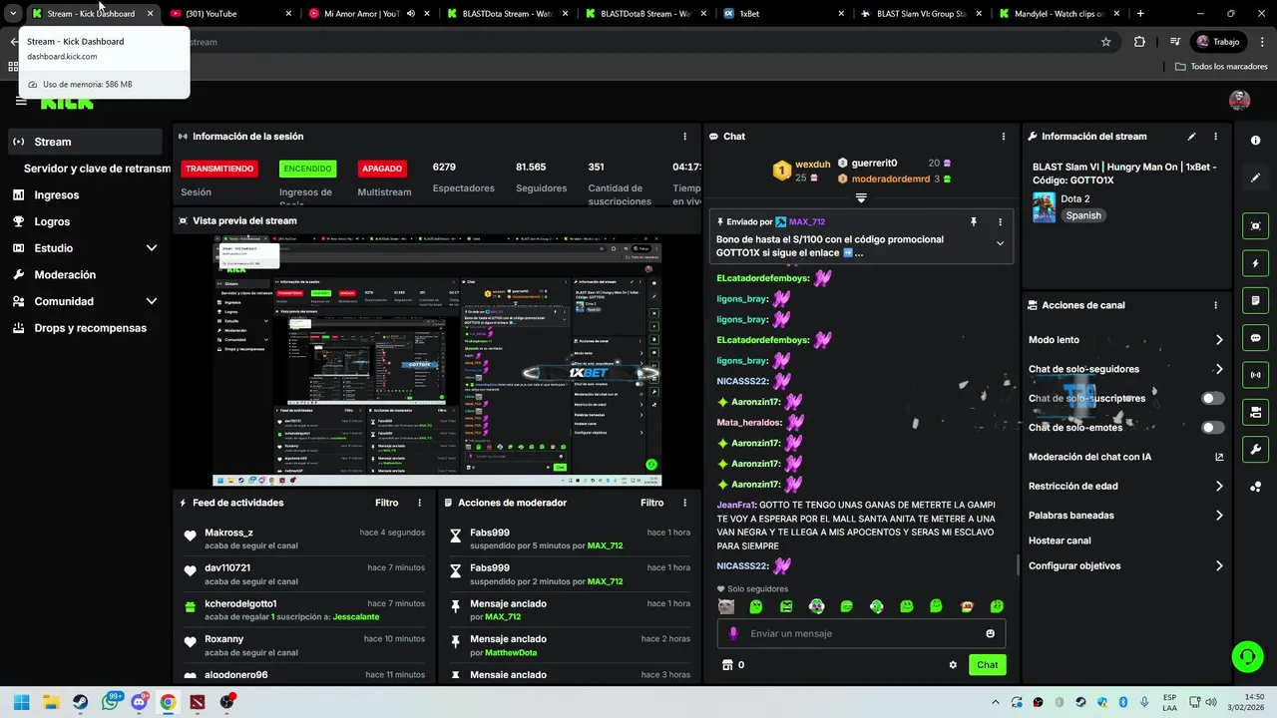
Task: Toggle stream preview widget in right sidebar
Action: coord(1255,226)
